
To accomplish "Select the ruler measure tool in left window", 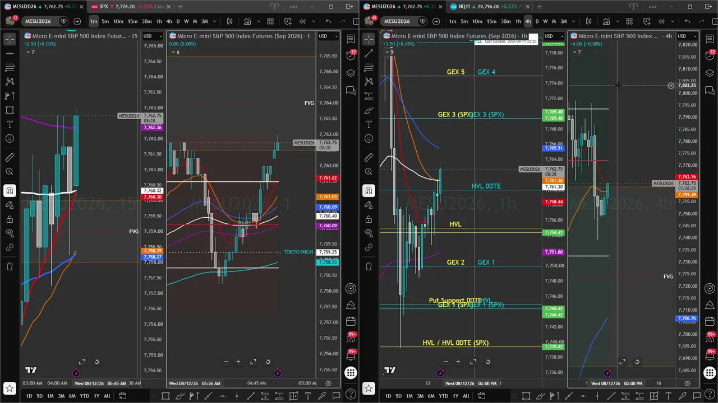I will coord(10,158).
